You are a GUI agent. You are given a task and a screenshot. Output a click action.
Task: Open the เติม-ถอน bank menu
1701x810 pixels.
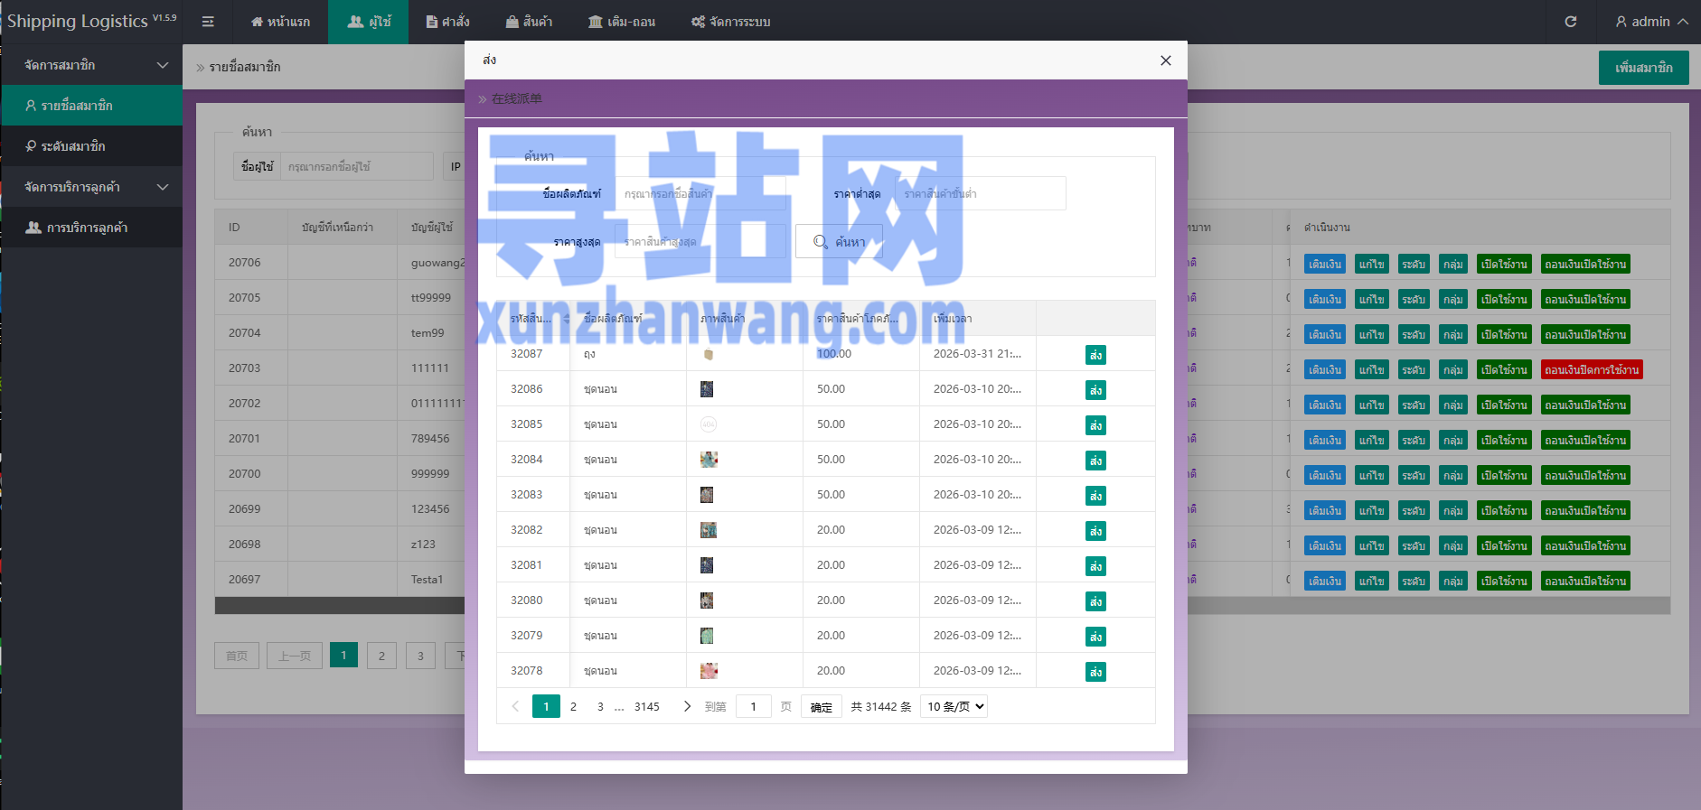622,22
